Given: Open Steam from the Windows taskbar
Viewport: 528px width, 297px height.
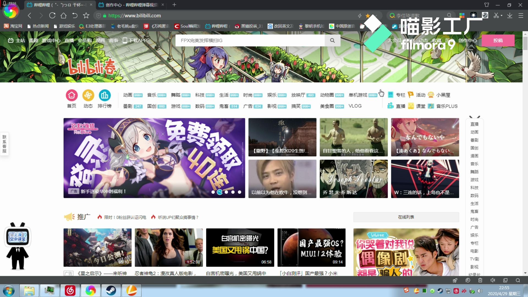Looking at the screenshot, I should 111,290.
